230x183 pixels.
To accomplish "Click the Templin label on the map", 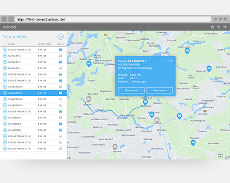I will [221, 97].
